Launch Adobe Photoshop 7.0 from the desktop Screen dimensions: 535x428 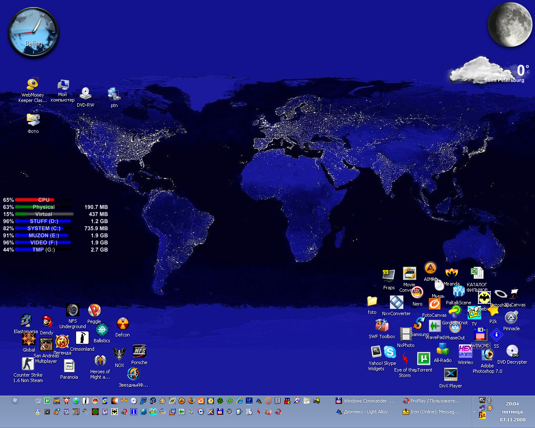487,355
